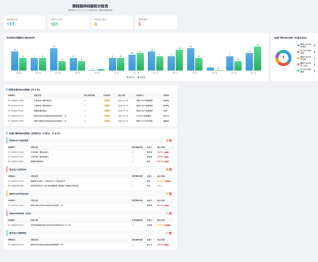Image resolution: width=318 pixels, height=262 pixels.
Task: Collapse the teal-accented department section header
Action: click(x=90, y=233)
